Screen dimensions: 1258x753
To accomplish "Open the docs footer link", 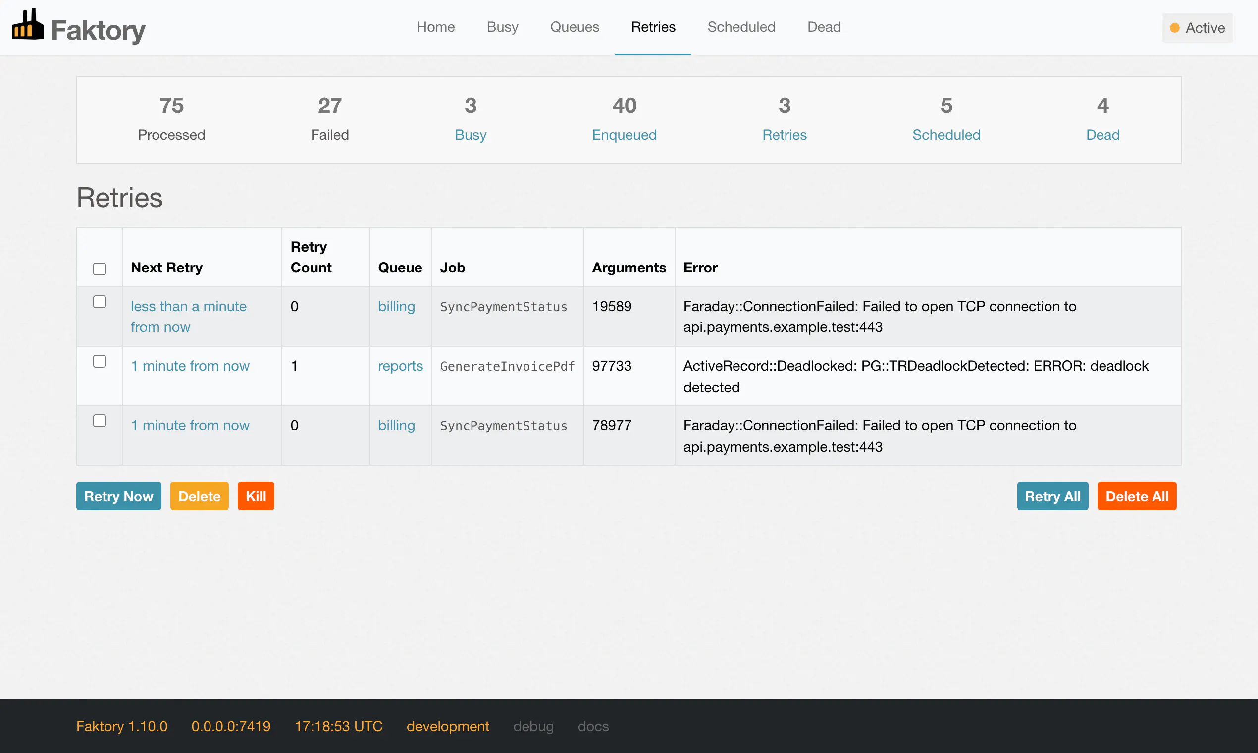I will 593,726.
